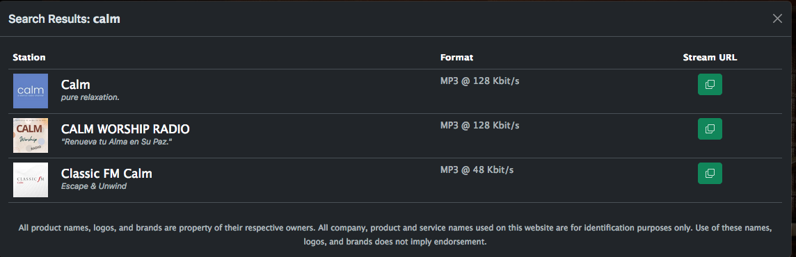Close the Search Results dialog

pyautogui.click(x=777, y=19)
